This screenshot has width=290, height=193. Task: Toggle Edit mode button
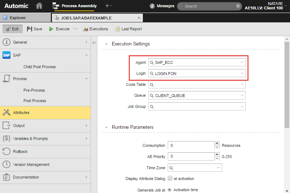pyautogui.click(x=12, y=29)
